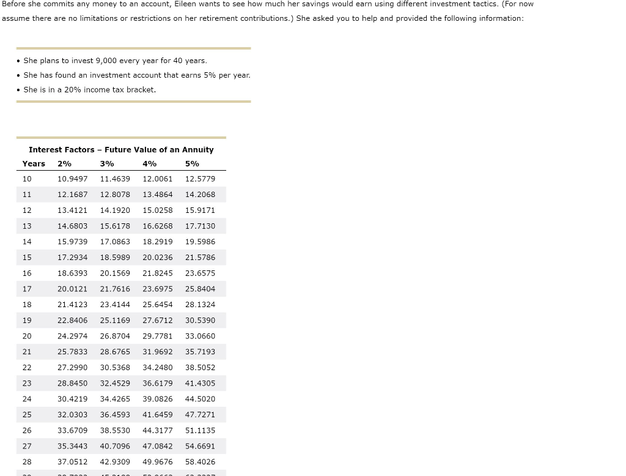Click the value 38.5530 in row 26
626x476 pixels.
coord(115,431)
